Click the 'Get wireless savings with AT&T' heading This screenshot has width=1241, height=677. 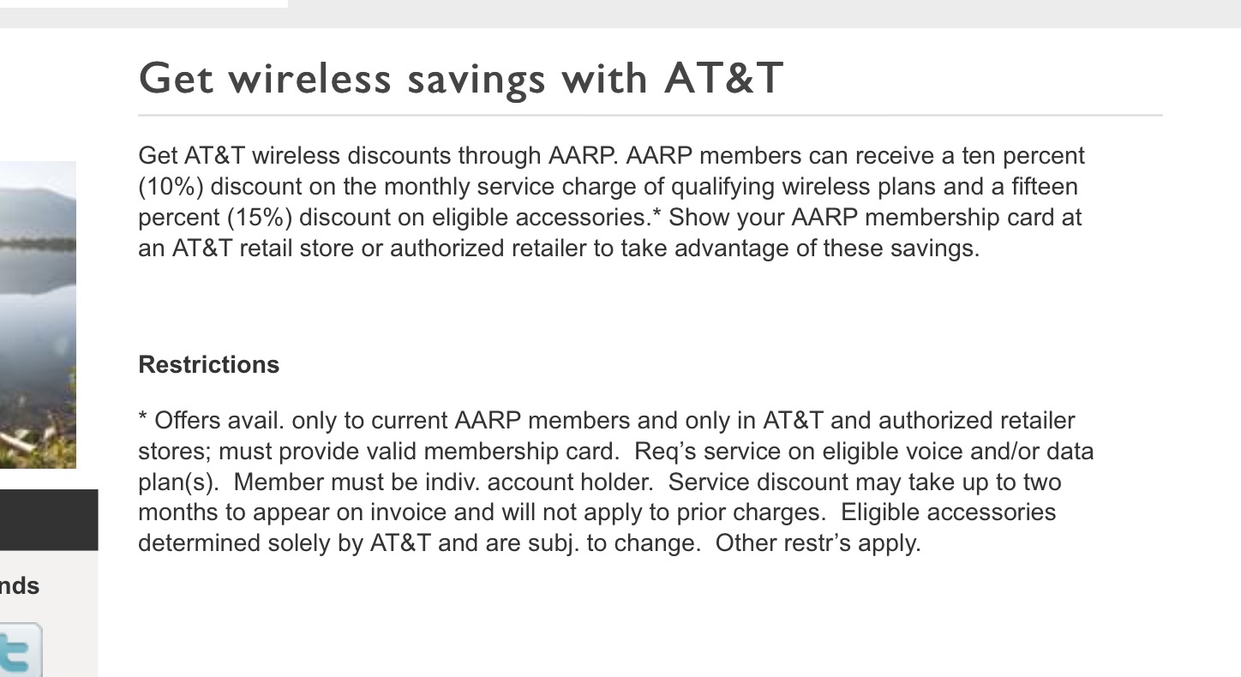[461, 78]
